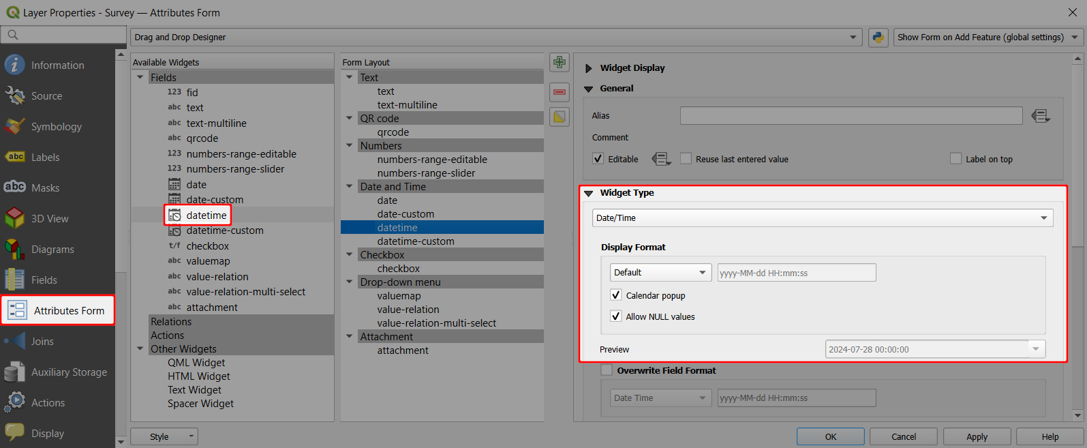Click the Apply button
The height and width of the screenshot is (448, 1087).
977,436
